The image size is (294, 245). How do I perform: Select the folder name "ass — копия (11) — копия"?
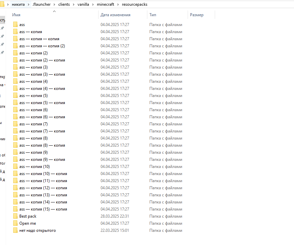click(x=43, y=181)
